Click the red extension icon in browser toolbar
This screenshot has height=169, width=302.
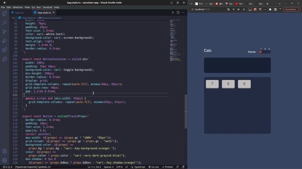pyautogui.click(x=255, y=9)
